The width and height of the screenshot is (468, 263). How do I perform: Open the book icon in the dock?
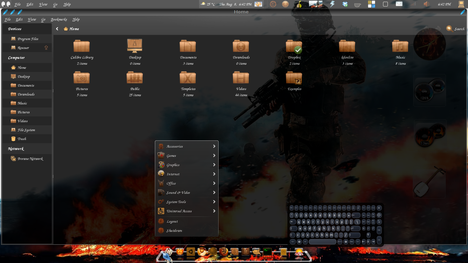tap(246, 252)
